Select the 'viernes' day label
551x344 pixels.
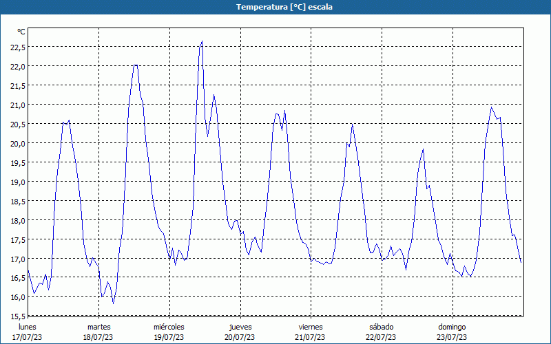coord(311,327)
